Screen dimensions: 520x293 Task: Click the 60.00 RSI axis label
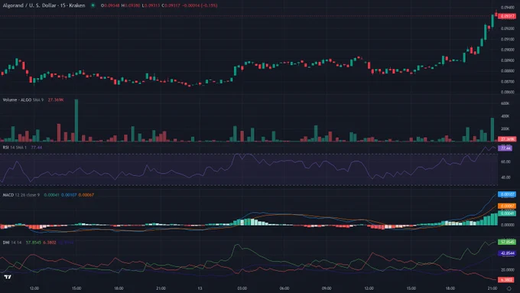pyautogui.click(x=505, y=161)
